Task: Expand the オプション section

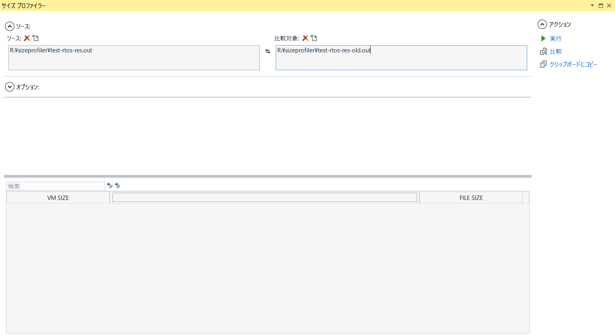Action: (x=10, y=87)
